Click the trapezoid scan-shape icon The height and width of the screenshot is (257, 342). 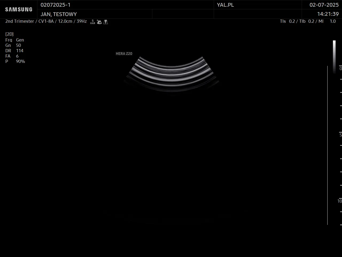click(x=106, y=22)
